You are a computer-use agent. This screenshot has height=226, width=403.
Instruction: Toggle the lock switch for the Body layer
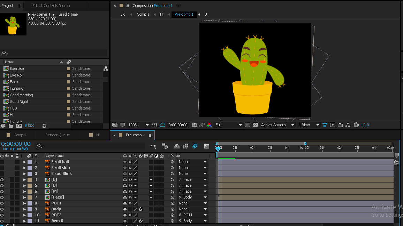[17, 209]
